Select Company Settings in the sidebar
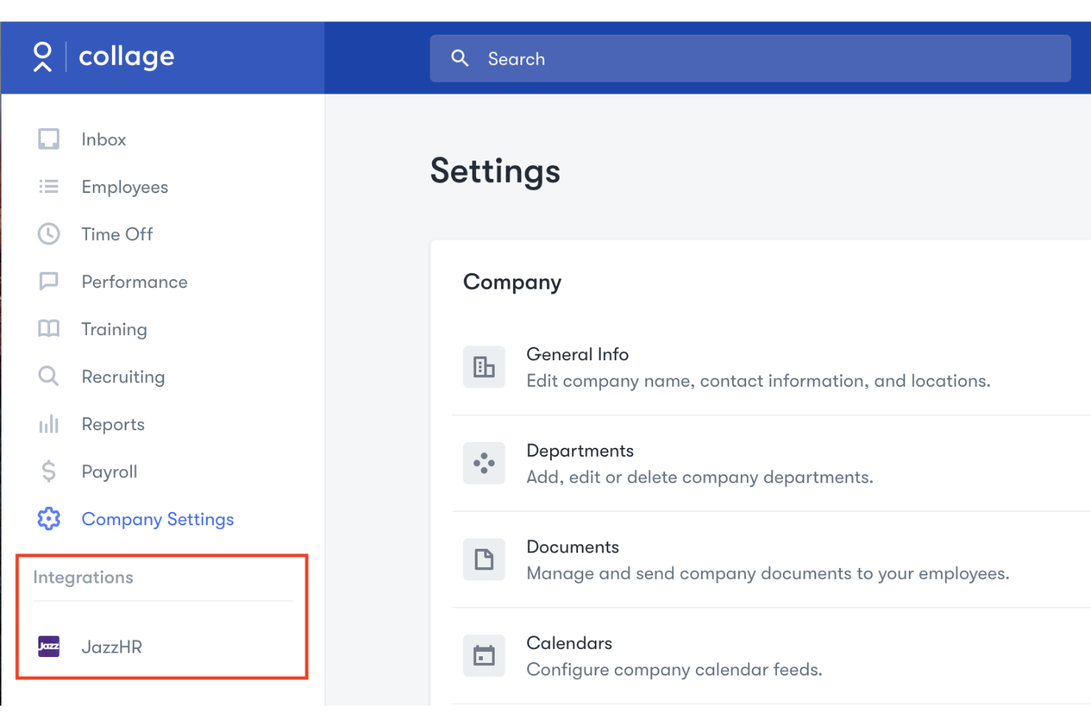Image resolution: width=1091 pixels, height=727 pixels. (x=157, y=519)
